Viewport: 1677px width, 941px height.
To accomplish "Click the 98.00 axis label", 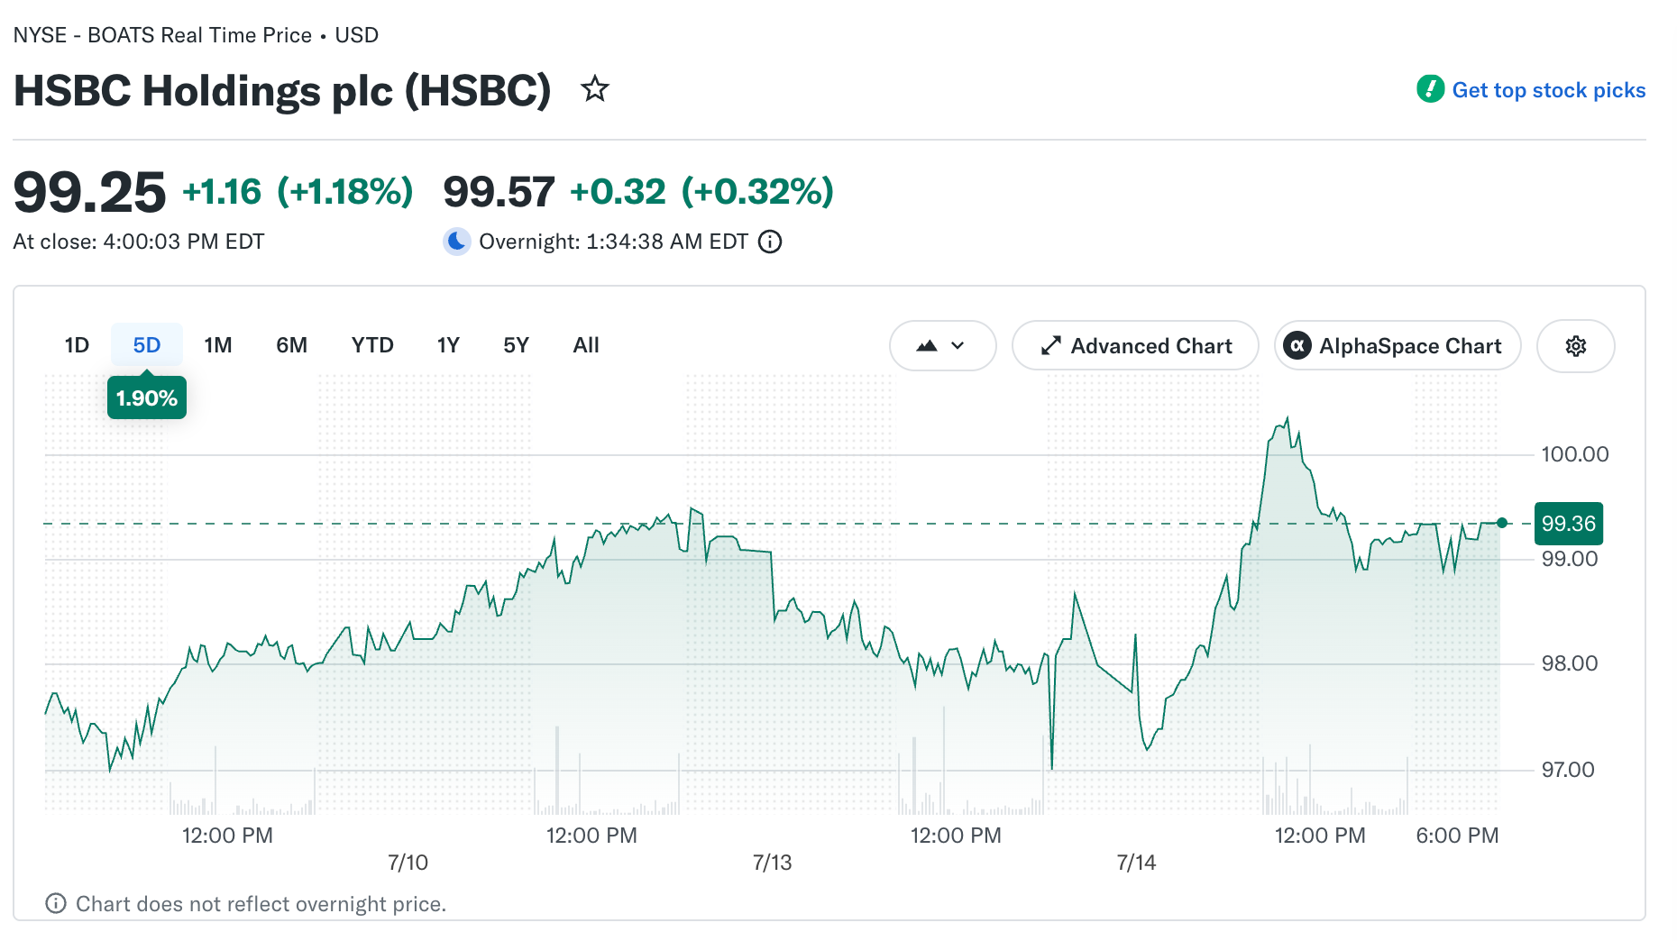I will (1570, 663).
